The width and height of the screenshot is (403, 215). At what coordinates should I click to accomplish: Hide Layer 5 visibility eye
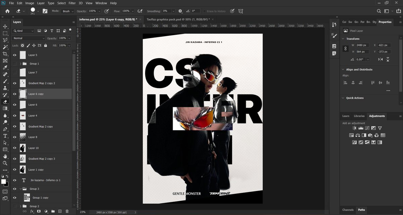pyautogui.click(x=14, y=55)
